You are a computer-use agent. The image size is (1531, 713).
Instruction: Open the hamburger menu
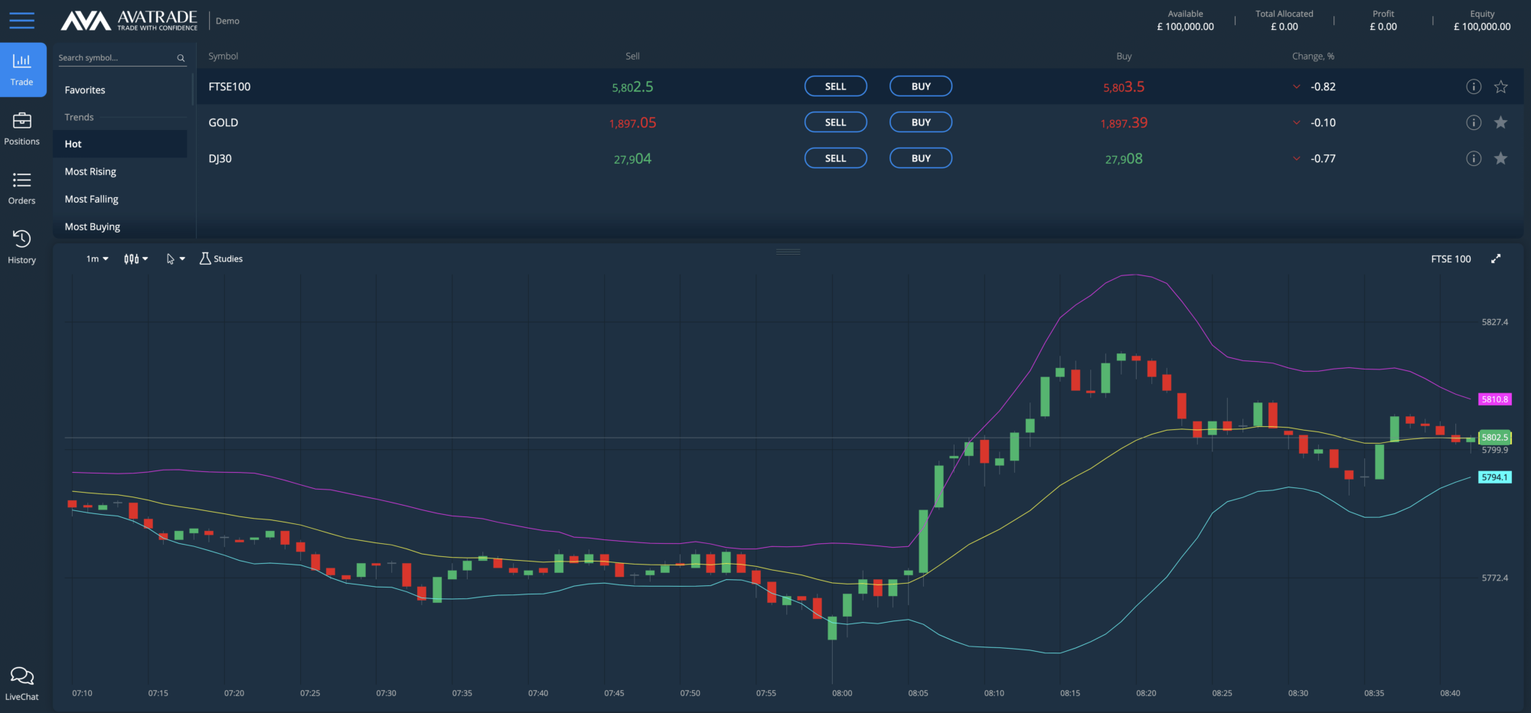pyautogui.click(x=21, y=21)
